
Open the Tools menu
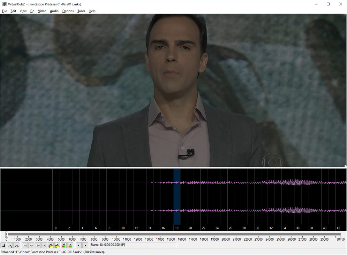click(81, 11)
